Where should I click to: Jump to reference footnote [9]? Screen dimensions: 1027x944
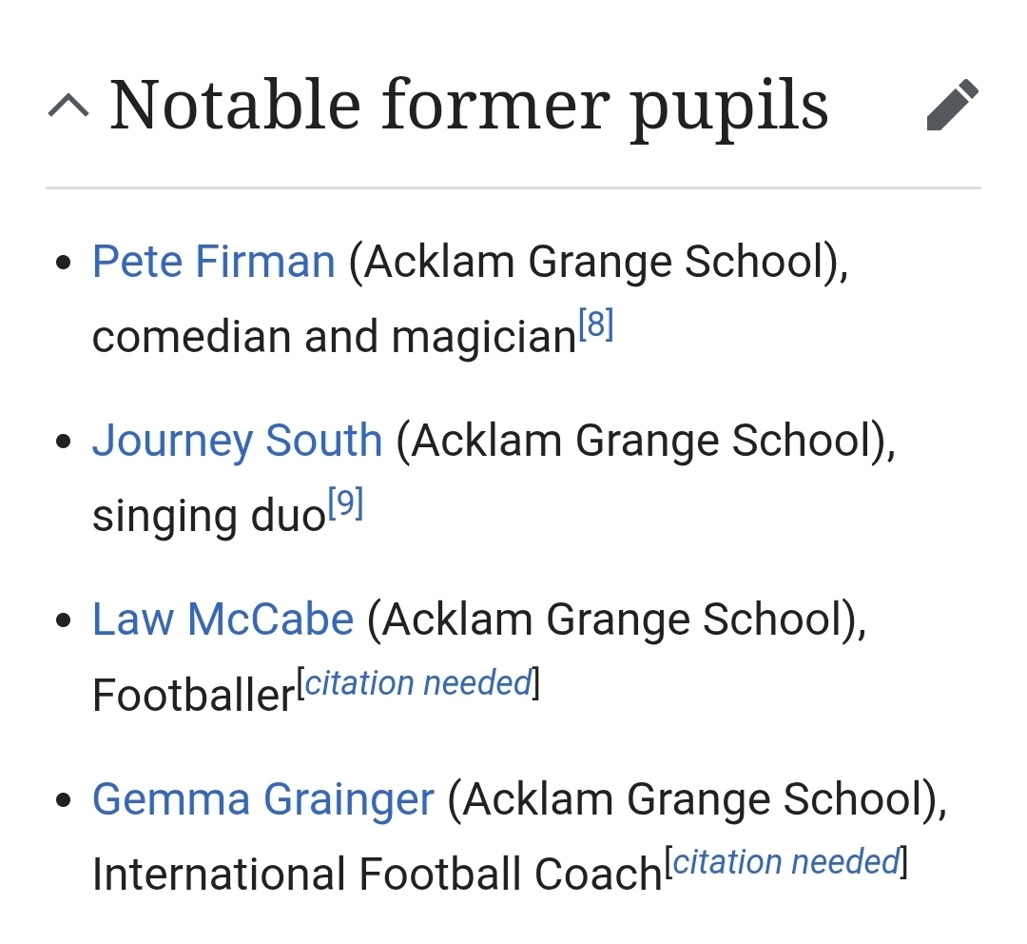[346, 505]
